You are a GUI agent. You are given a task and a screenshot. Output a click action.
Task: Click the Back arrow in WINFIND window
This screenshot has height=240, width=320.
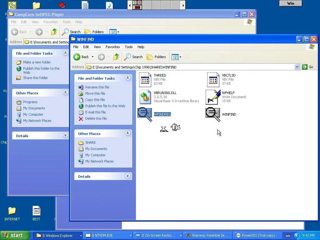coord(77,57)
